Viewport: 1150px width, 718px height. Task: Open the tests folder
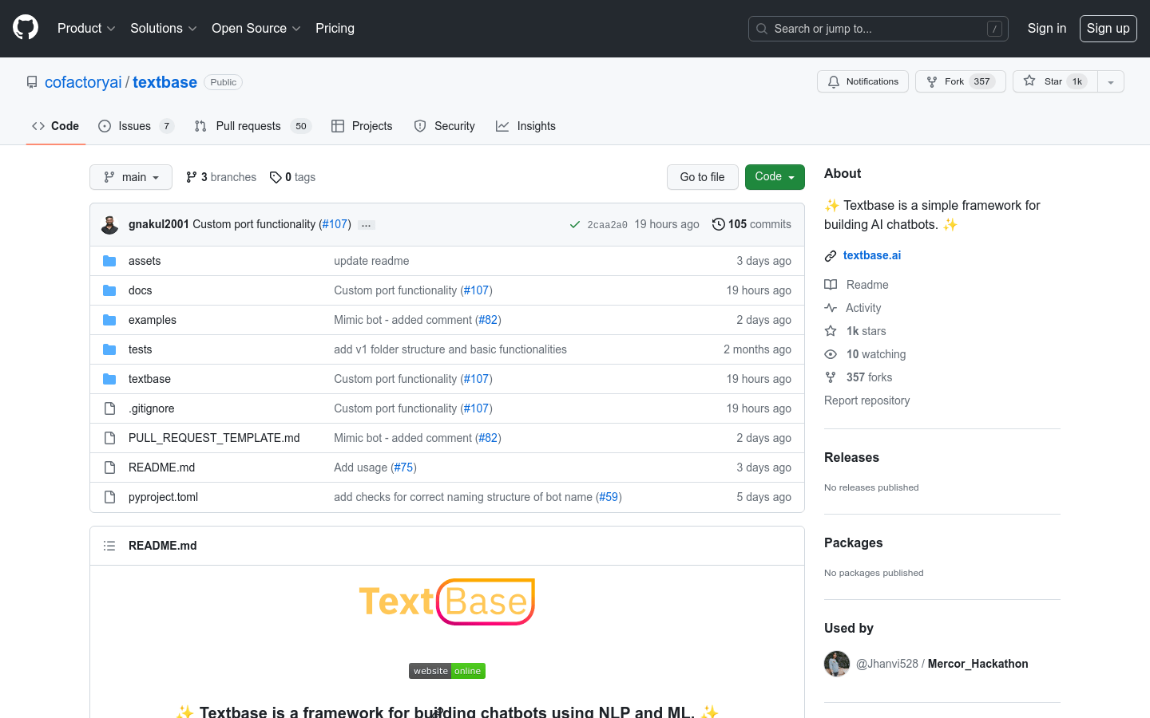pyautogui.click(x=140, y=349)
